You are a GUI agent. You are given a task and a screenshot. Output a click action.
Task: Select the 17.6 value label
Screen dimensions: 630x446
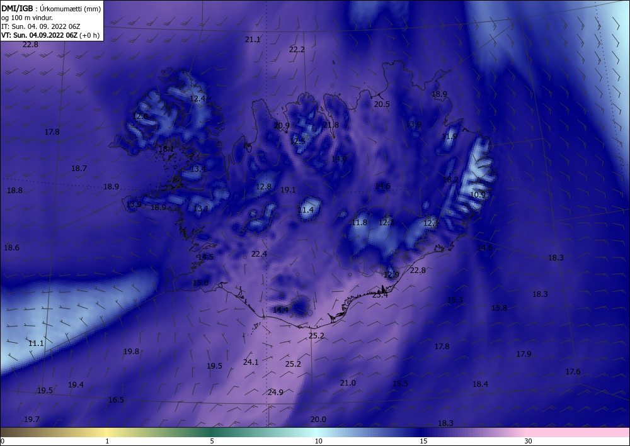573,371
